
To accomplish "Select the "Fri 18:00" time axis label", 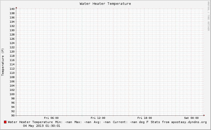I will tap(145, 118).
